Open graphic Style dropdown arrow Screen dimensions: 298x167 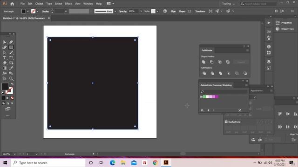157,11
